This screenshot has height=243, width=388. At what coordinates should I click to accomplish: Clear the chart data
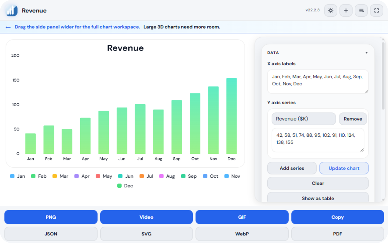[318, 183]
